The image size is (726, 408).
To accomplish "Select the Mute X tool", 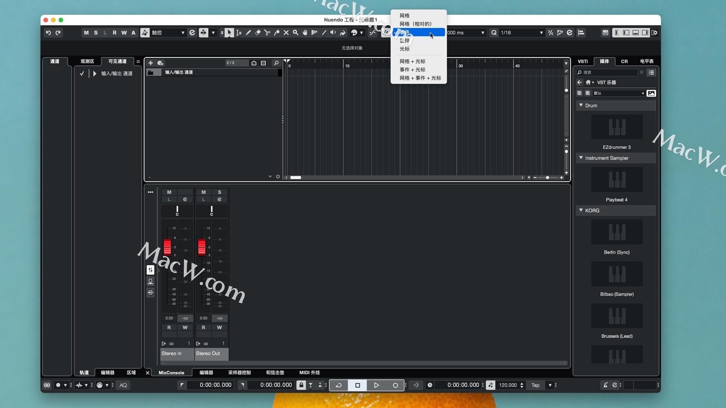I will pos(286,33).
